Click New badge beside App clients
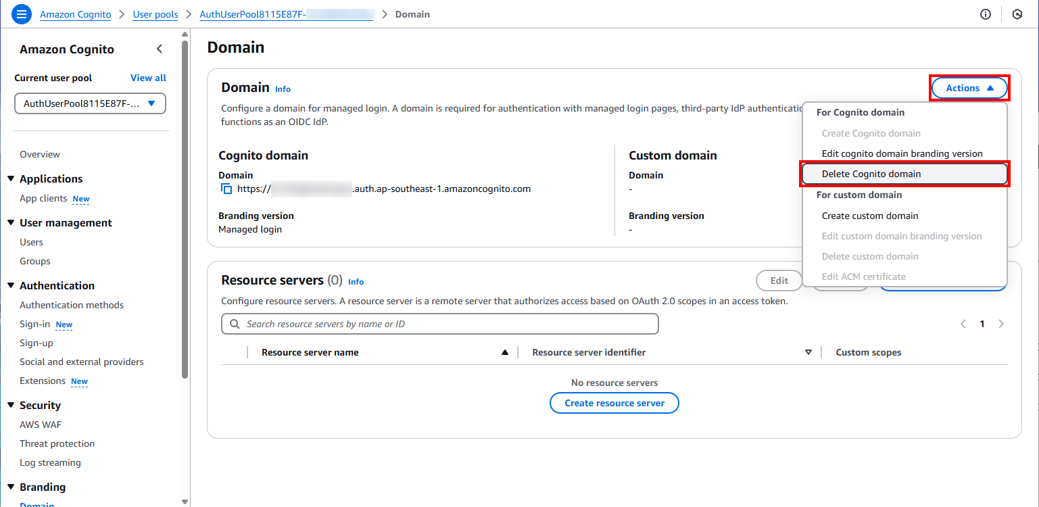 81,199
